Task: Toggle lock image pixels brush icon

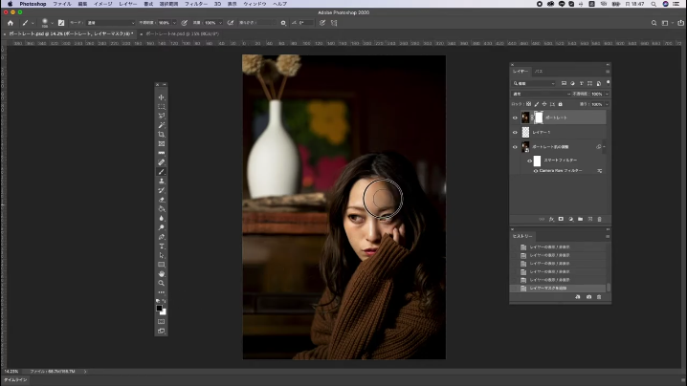Action: (536, 104)
